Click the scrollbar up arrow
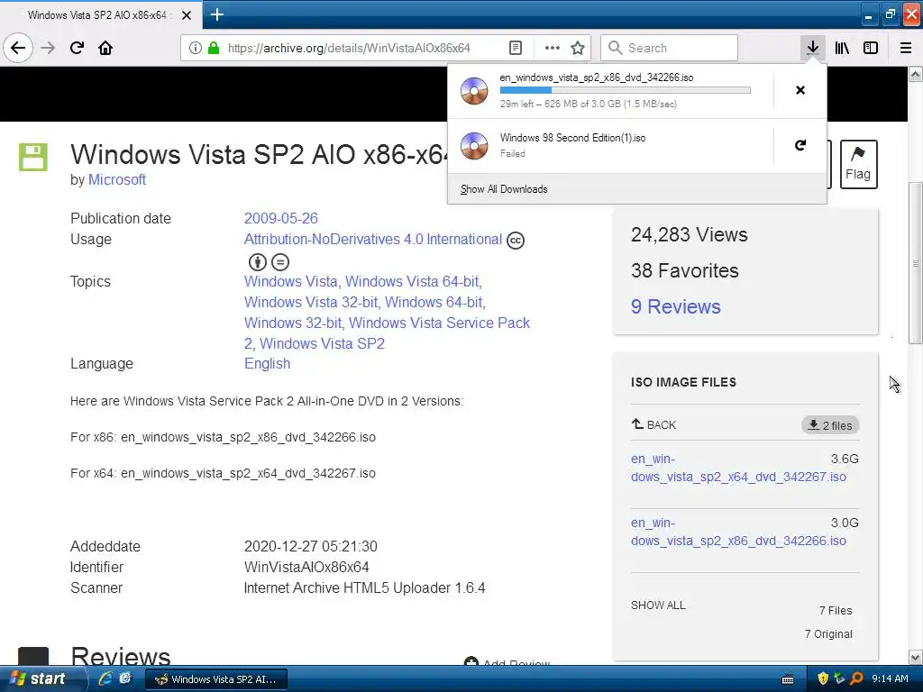The width and height of the screenshot is (923, 692). pyautogui.click(x=916, y=74)
